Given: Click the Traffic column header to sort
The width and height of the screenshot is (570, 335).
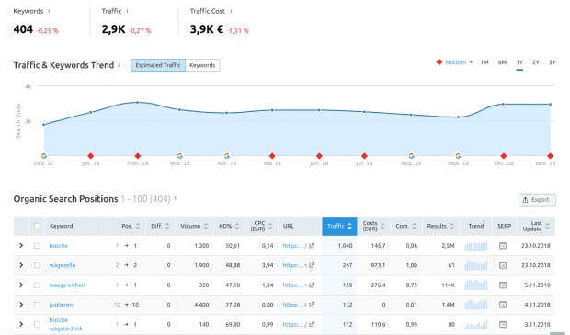Looking at the screenshot, I should (339, 226).
